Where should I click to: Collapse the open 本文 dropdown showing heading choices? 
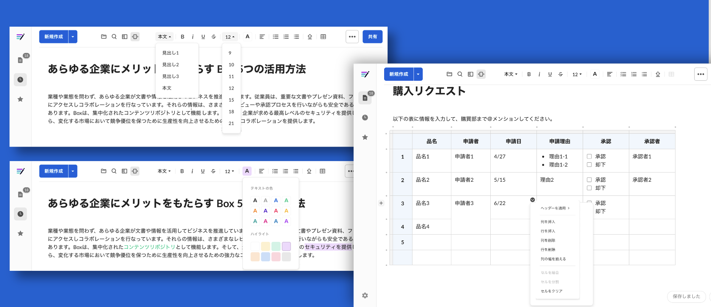(x=165, y=37)
